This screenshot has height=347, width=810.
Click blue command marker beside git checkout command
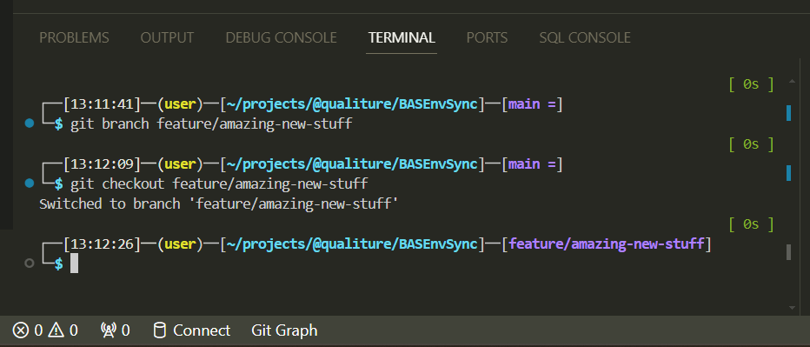[30, 184]
